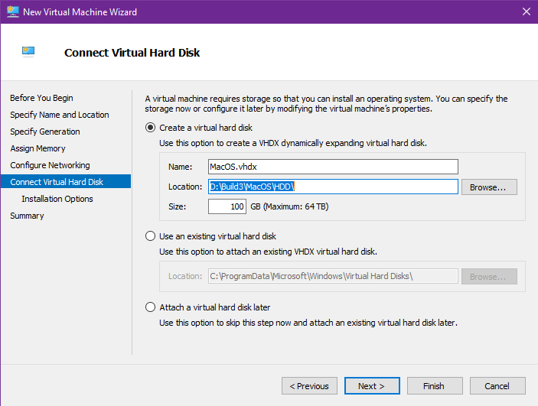Click the disk Size field showing 100

tap(227, 206)
